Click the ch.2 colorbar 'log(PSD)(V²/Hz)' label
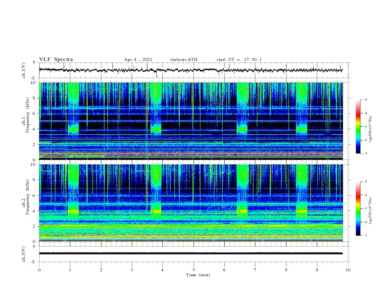 point(370,211)
